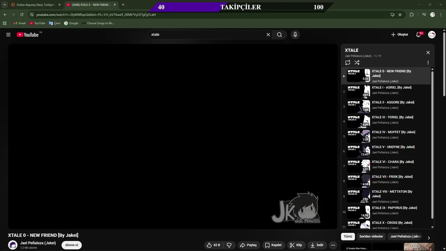Open the apps grid in bookmarks bar
Screen dimensions: 446x251
pyautogui.click(x=5, y=23)
